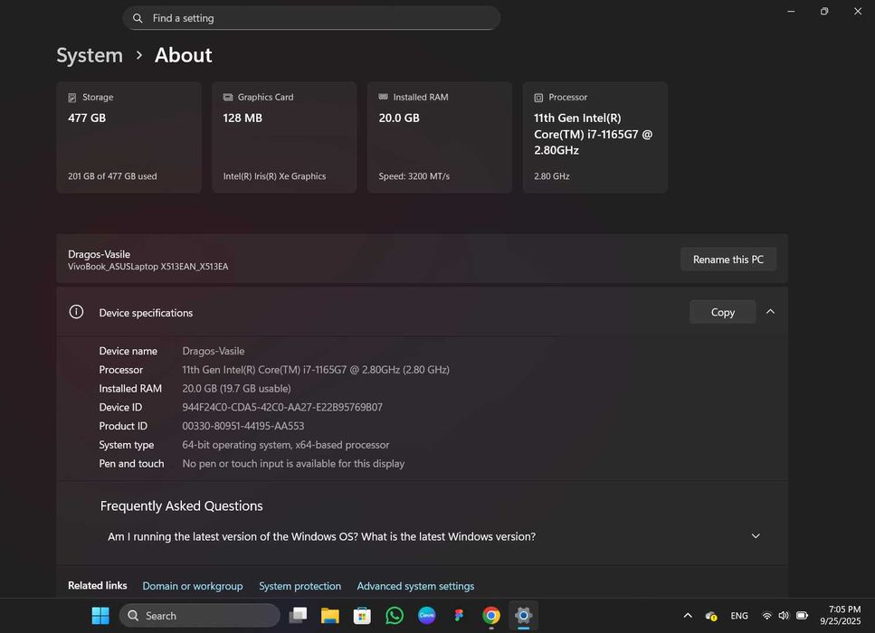Click the Installed RAM 19.7 GB usable value

pos(236,389)
